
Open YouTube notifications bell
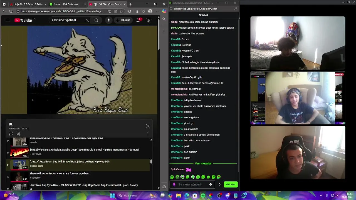(138, 20)
